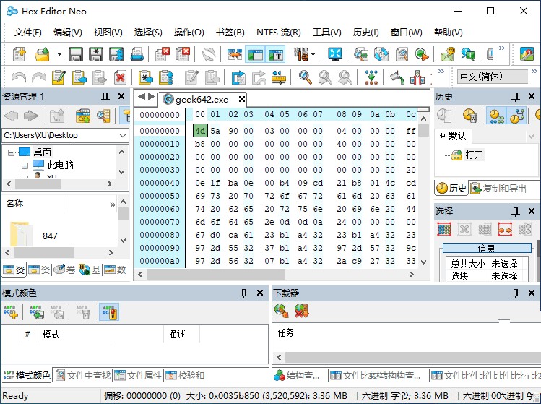Click the Print icon in the toolbar
This screenshot has width=541, height=404.
coord(137,54)
